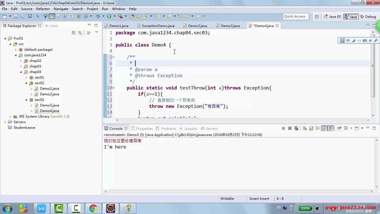Switch to the Javadoc tab
Image resolution: width=380 pixels, height=214 pixels.
pyautogui.click(x=188, y=128)
